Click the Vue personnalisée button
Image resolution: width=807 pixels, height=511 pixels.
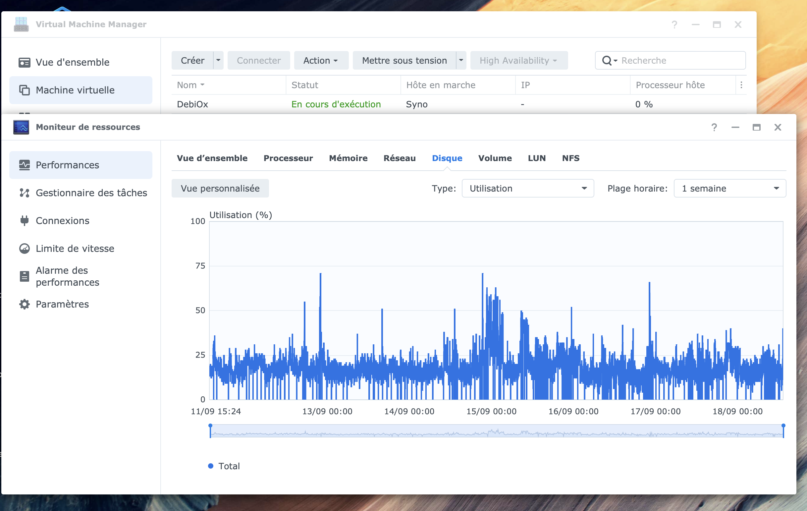tap(220, 189)
